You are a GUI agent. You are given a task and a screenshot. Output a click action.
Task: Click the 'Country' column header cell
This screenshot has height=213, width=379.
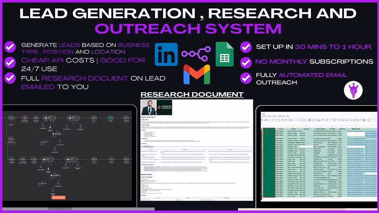(x=281, y=129)
